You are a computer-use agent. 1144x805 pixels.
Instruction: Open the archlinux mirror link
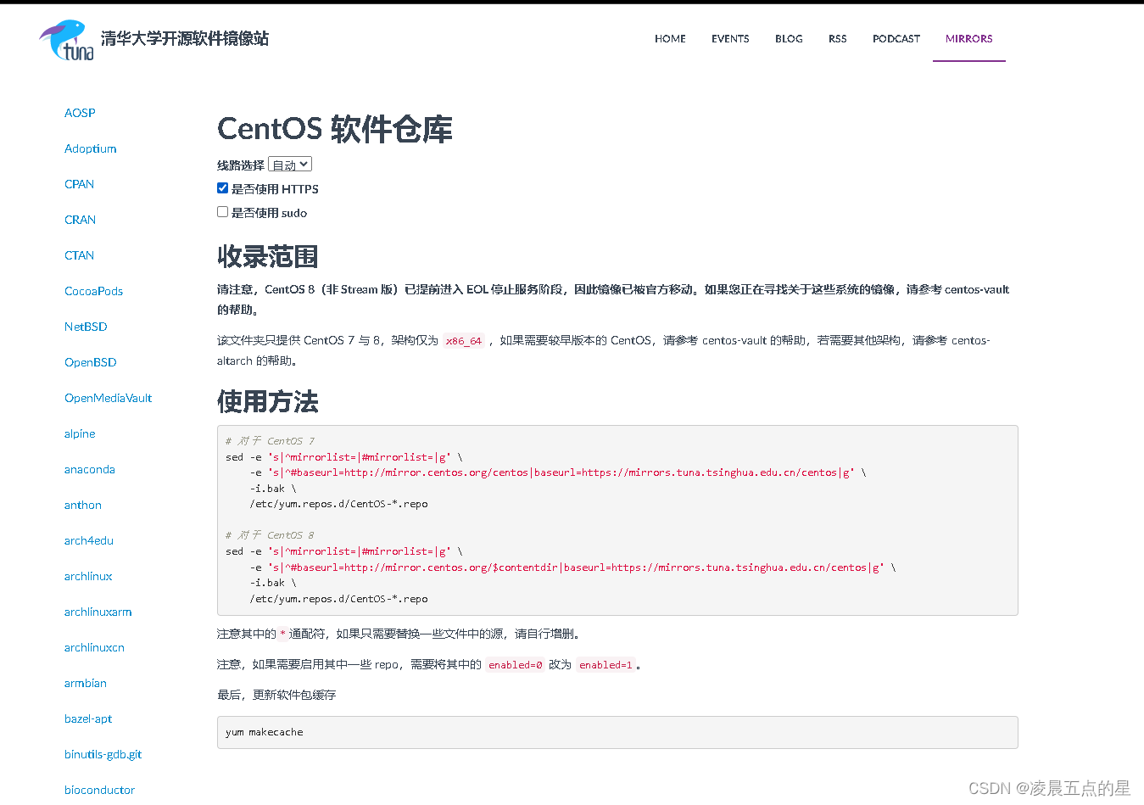[88, 576]
